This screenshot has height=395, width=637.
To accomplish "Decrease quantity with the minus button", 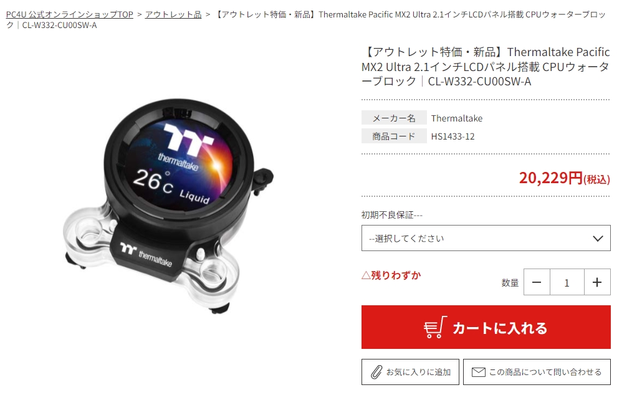I will 537,282.
